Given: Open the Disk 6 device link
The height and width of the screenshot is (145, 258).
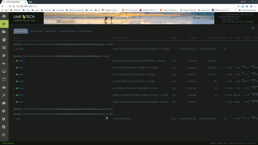Looking at the screenshot, I should pyautogui.click(x=21, y=102).
